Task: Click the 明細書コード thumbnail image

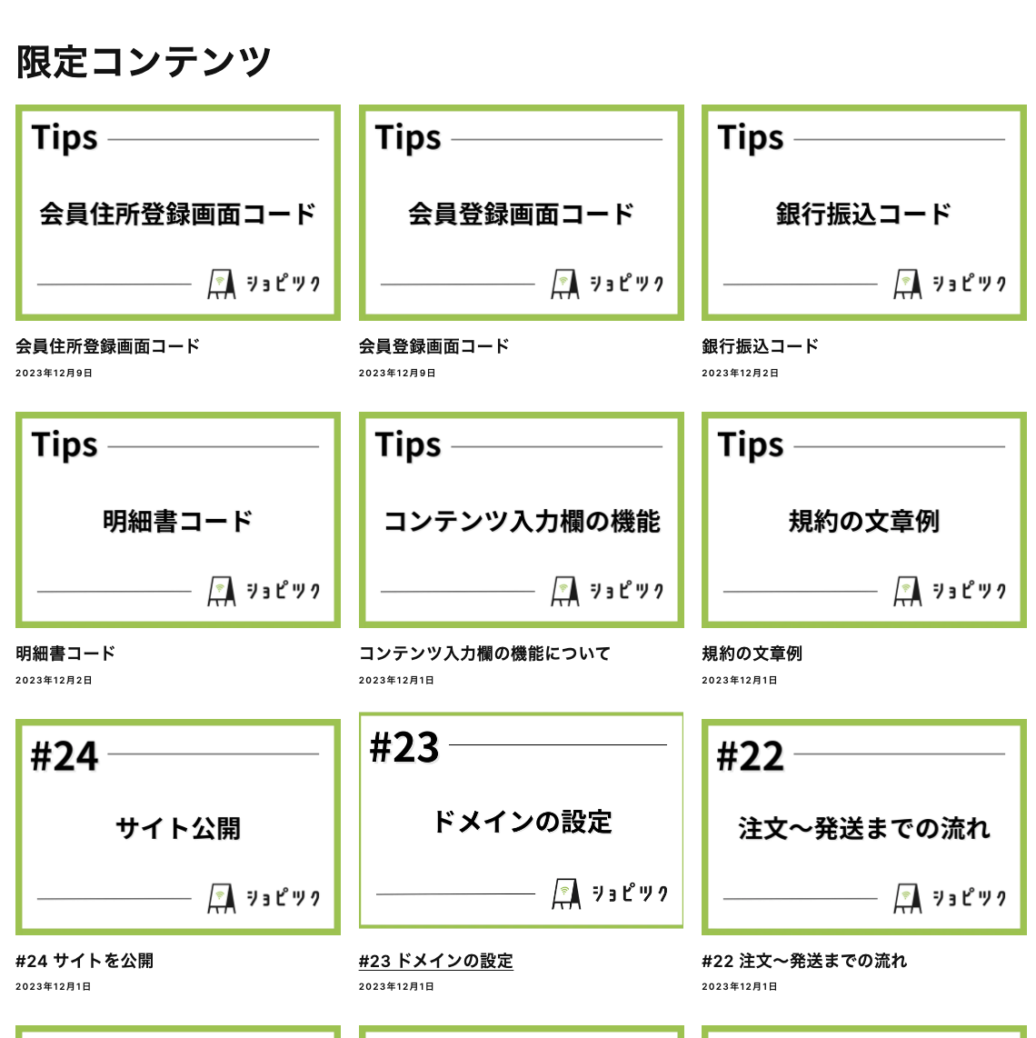Action: [178, 520]
